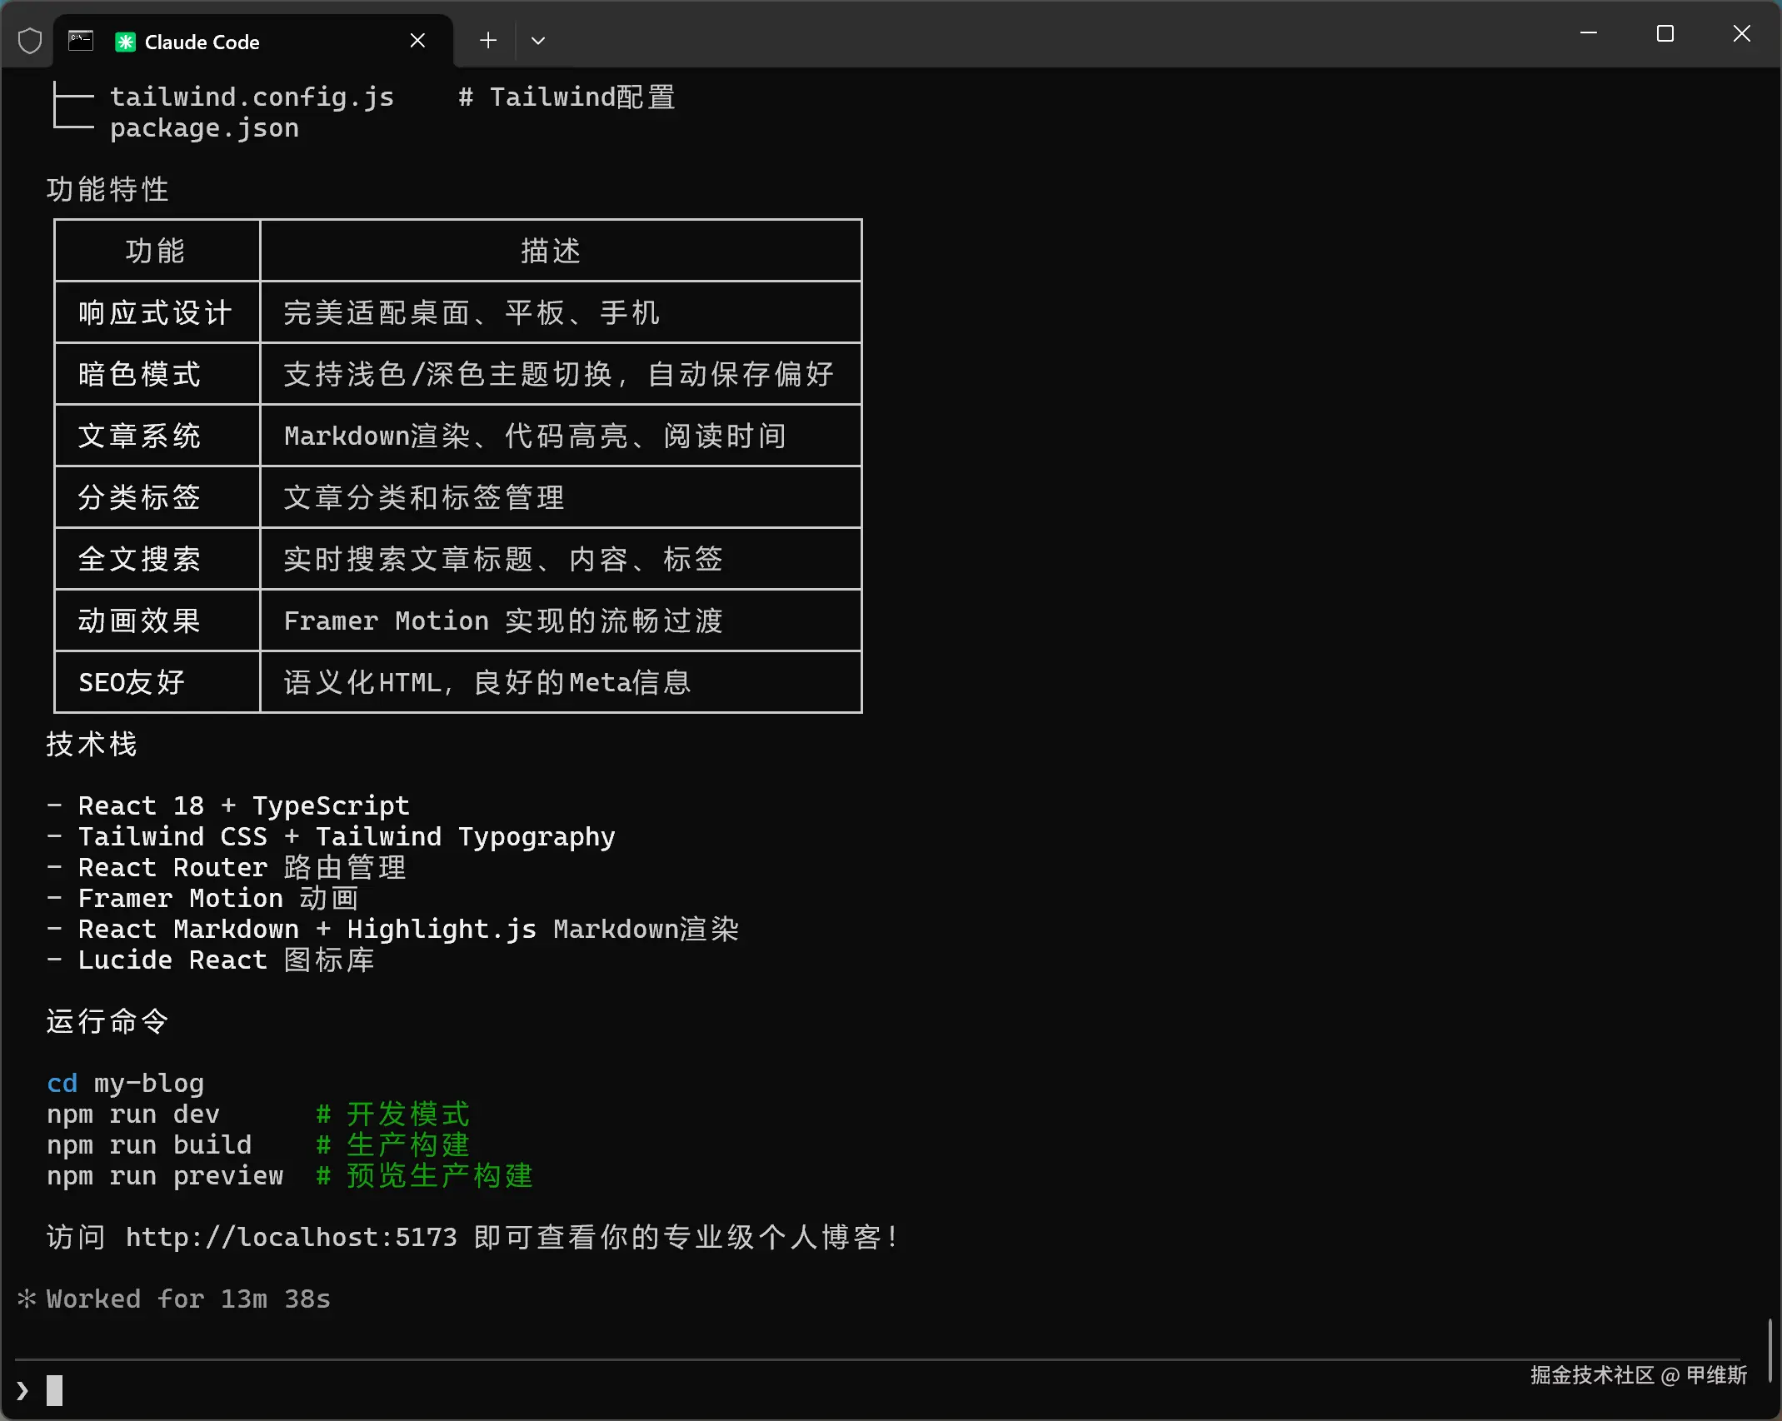Click the npm run dev command line
Viewport: 1782px width, 1421px height.
133,1114
